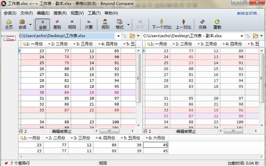Expand the 格式 dropdown arrow
Image resolution: width=266 pixels, height=166 pixels.
coord(128,25)
